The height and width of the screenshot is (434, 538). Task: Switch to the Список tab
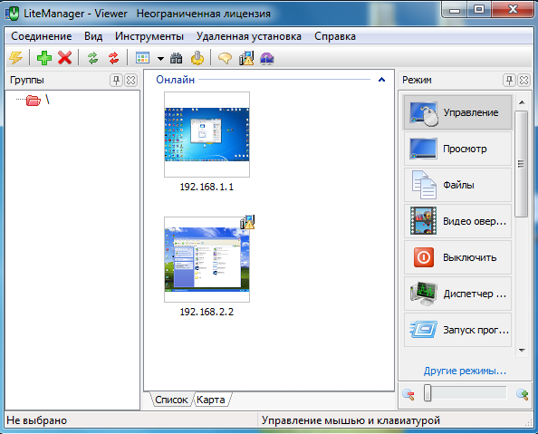tap(171, 400)
